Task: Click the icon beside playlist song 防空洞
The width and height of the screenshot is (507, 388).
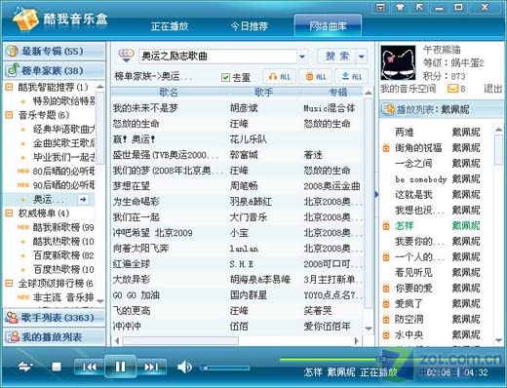Action: (x=386, y=320)
